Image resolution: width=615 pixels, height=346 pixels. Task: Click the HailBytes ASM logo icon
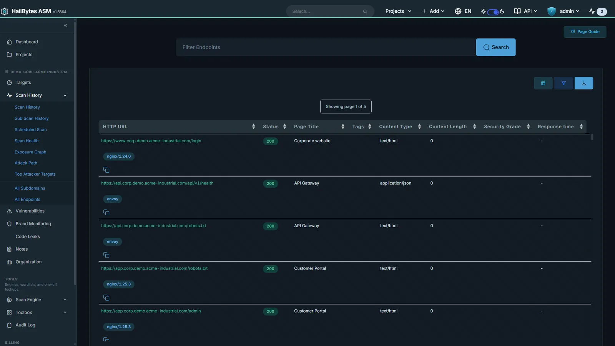click(5, 12)
